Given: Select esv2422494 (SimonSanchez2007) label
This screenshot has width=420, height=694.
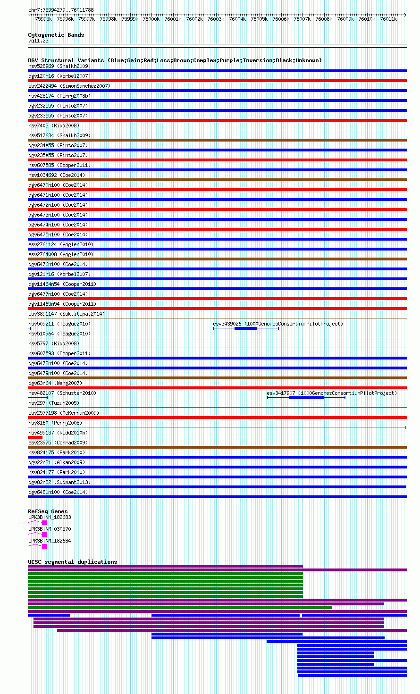Looking at the screenshot, I should [69, 86].
